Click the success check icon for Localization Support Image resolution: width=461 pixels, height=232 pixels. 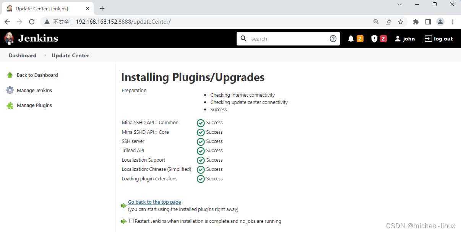(201, 160)
